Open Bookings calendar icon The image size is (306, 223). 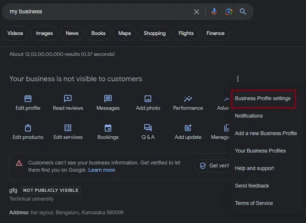point(108,128)
